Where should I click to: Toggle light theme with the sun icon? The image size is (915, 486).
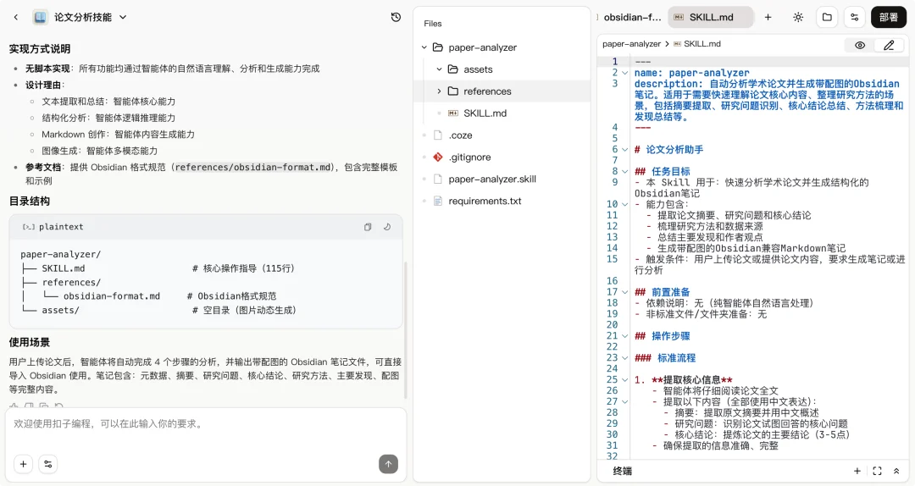(798, 18)
